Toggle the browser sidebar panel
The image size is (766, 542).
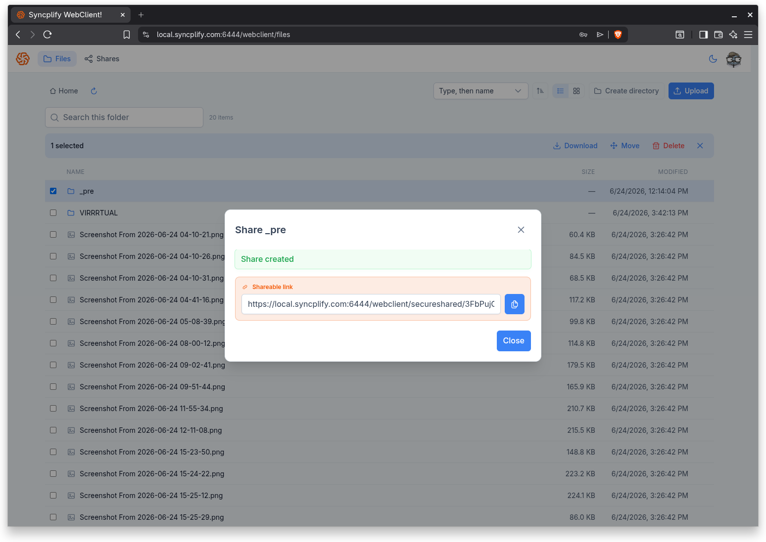[x=703, y=35]
